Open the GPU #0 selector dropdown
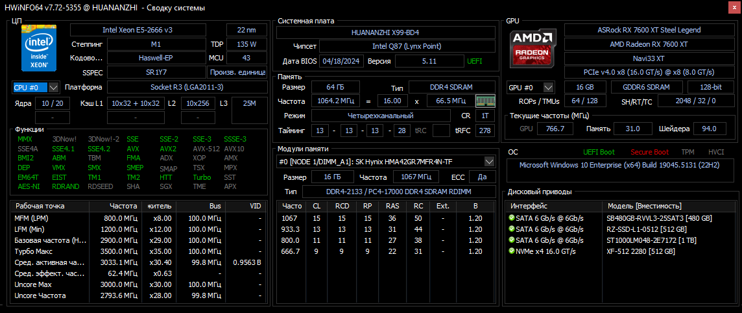 pyautogui.click(x=549, y=88)
